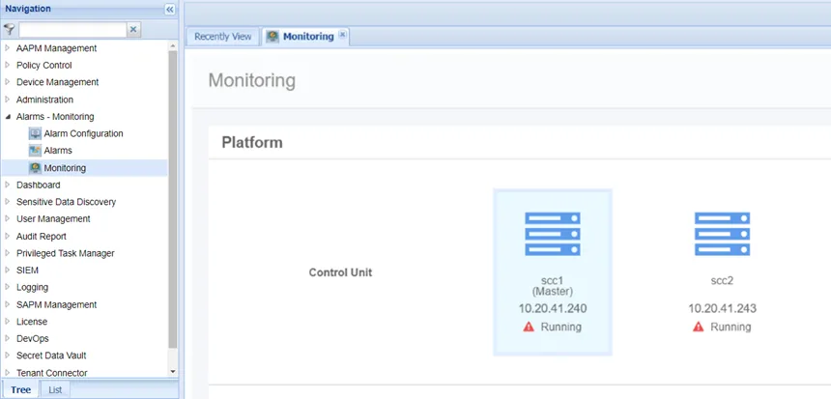Select Tenant Connector in tree
This screenshot has width=831, height=399.
pos(52,373)
